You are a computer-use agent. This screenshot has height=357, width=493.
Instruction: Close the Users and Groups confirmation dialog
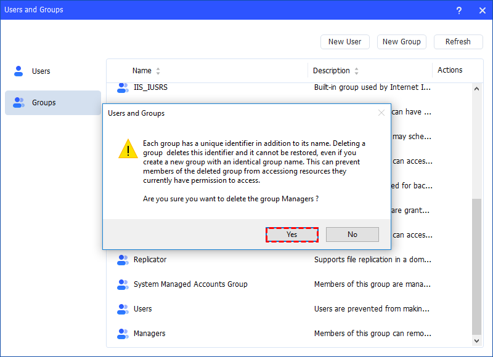pos(381,113)
